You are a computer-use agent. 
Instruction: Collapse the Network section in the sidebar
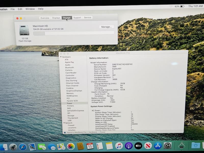click(64, 123)
